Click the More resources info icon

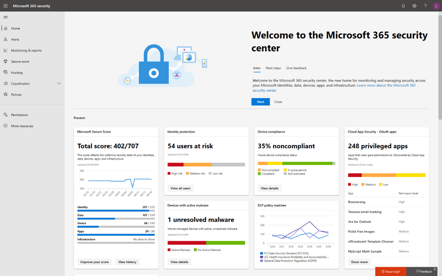5,126
